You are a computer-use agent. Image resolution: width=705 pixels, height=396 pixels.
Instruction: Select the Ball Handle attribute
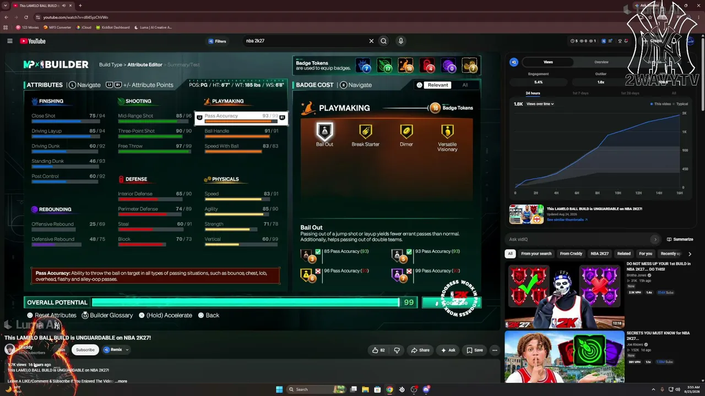click(241, 133)
